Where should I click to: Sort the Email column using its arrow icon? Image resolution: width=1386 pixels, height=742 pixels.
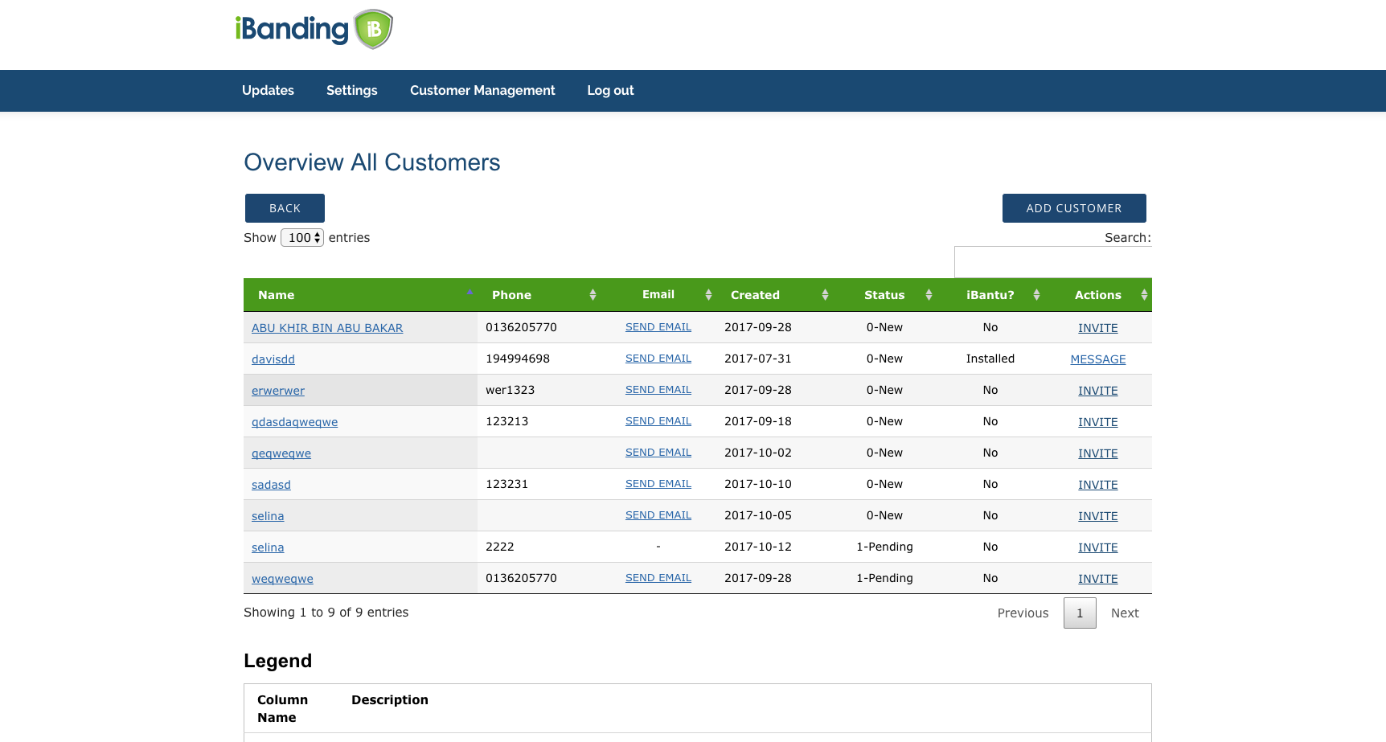(708, 295)
